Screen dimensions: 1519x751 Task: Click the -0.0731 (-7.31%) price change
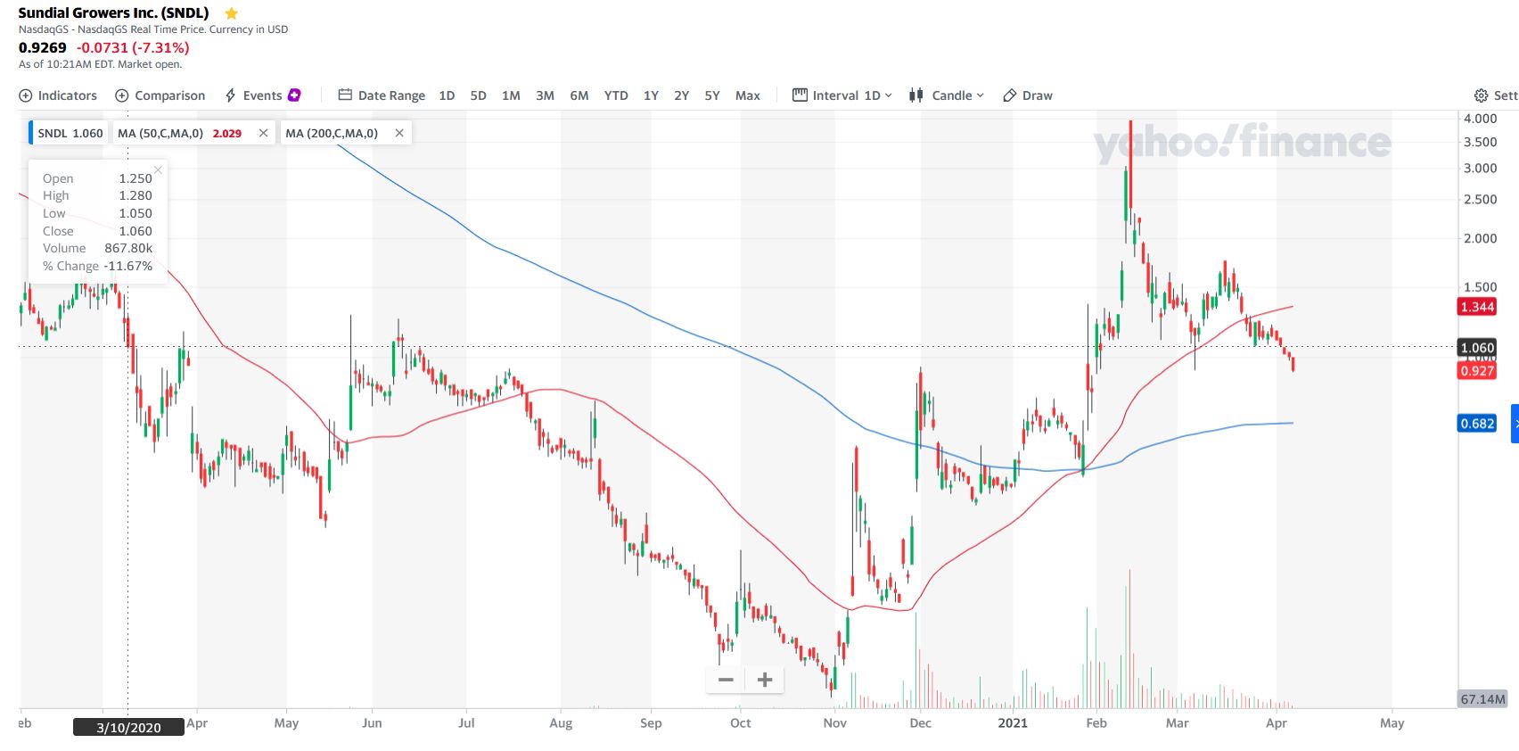click(x=133, y=48)
